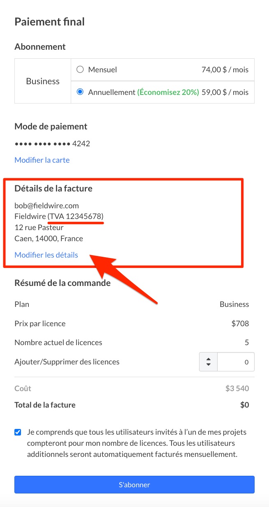Click the Business plan cell
This screenshot has height=507, width=269.
[43, 81]
